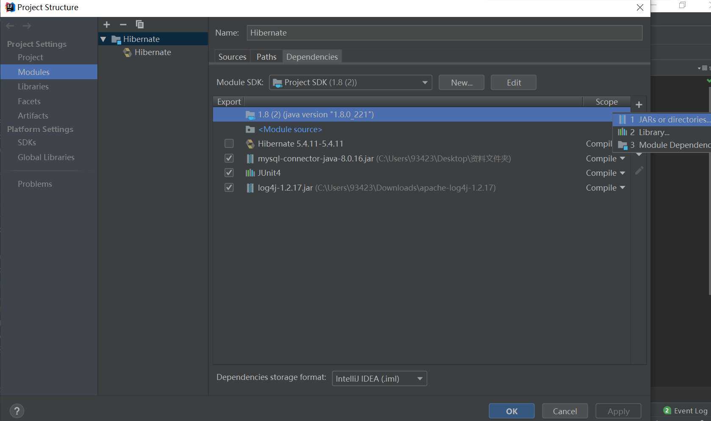Open Project settings section

tap(30, 57)
